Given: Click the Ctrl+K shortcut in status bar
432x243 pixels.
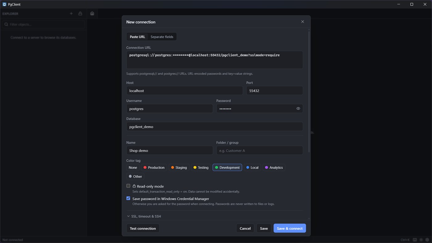Looking at the screenshot, I should point(405,240).
